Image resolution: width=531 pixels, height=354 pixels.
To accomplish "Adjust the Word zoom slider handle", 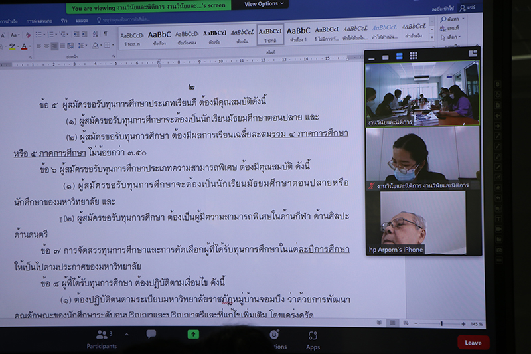I will coord(441,324).
